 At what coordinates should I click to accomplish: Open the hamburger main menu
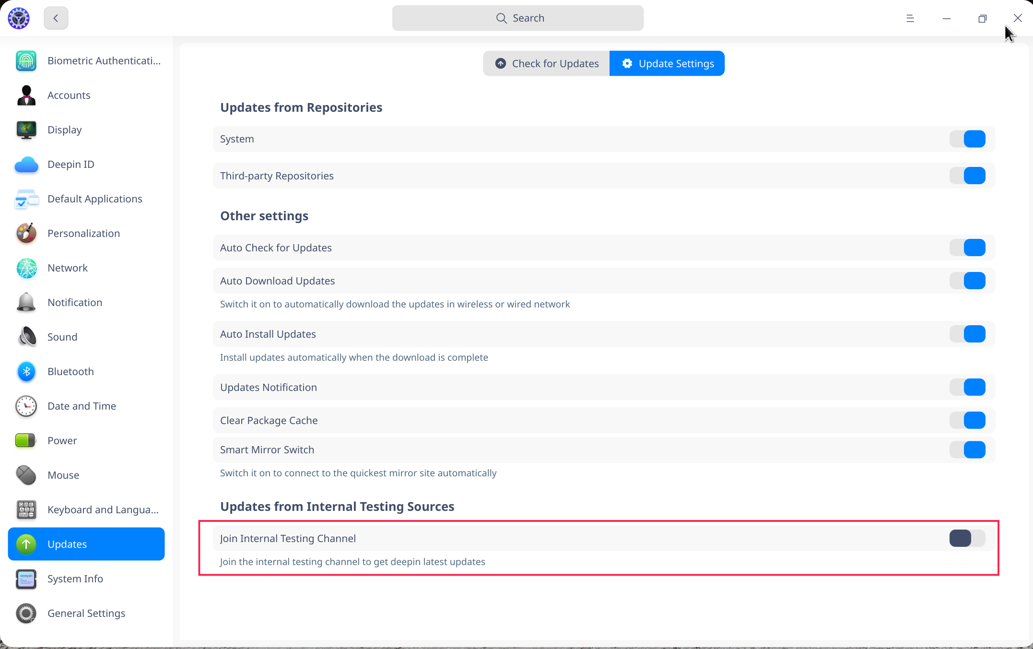coord(910,18)
